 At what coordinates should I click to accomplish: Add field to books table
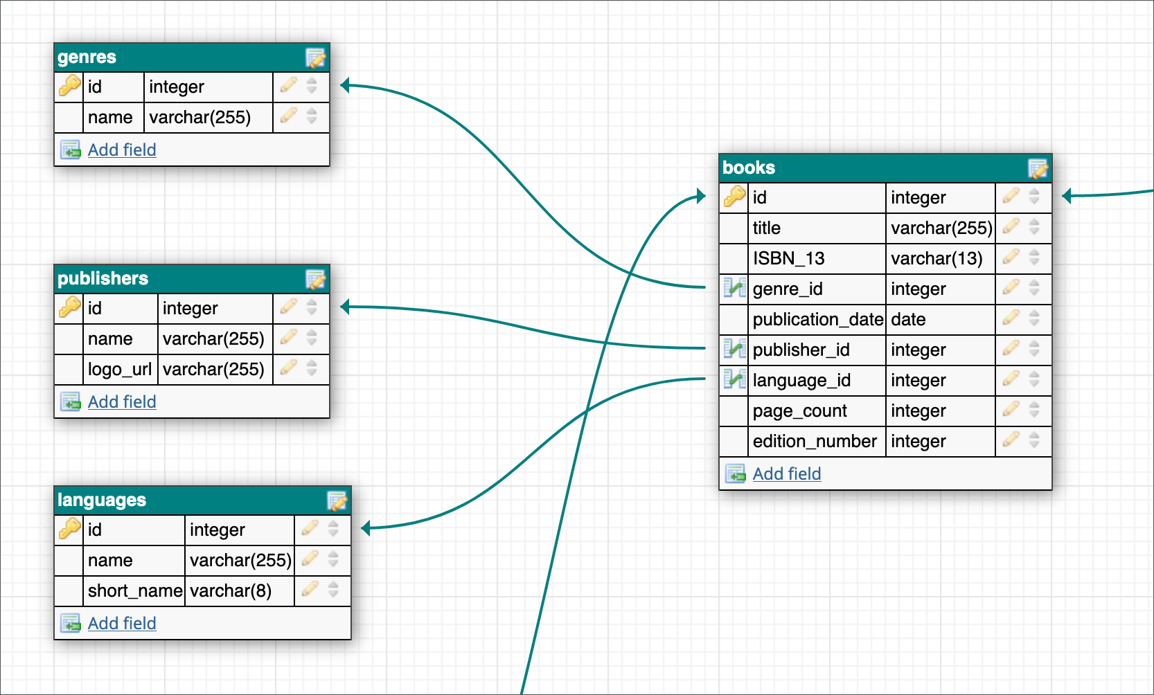tap(787, 473)
